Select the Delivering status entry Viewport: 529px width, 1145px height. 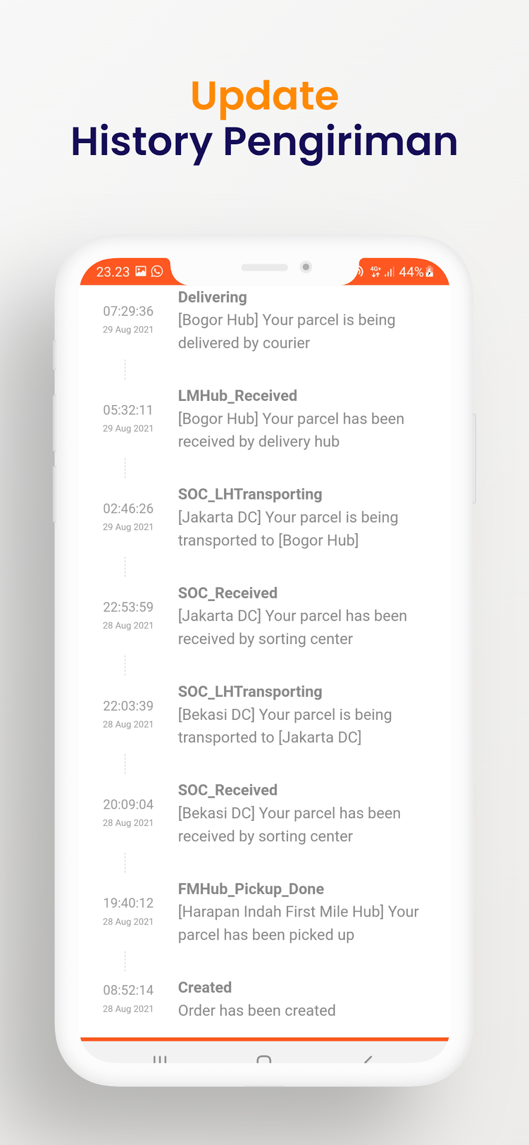286,320
